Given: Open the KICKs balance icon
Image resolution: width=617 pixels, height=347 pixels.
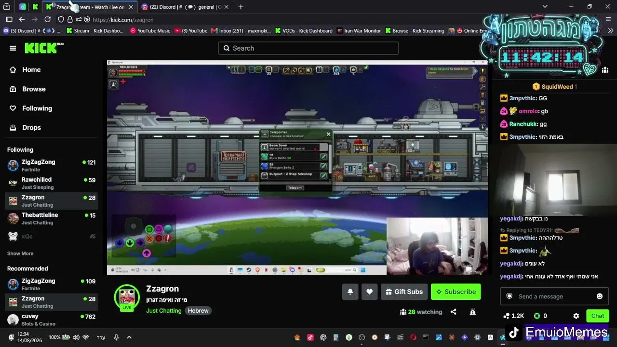Looking at the screenshot, I should point(537,316).
